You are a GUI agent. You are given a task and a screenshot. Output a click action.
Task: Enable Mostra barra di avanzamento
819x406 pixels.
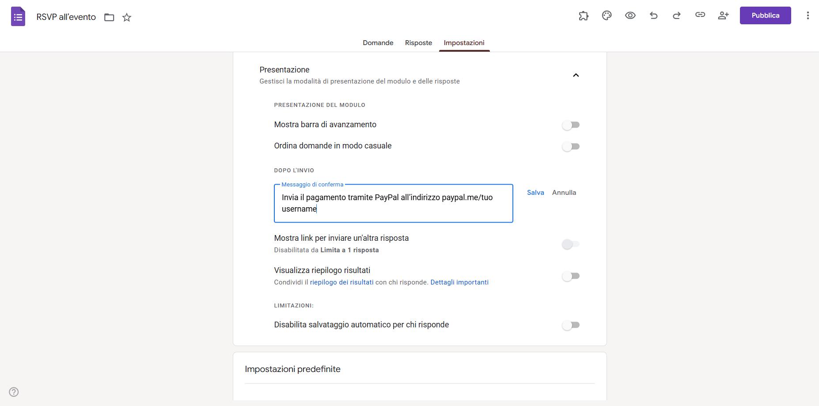click(571, 125)
